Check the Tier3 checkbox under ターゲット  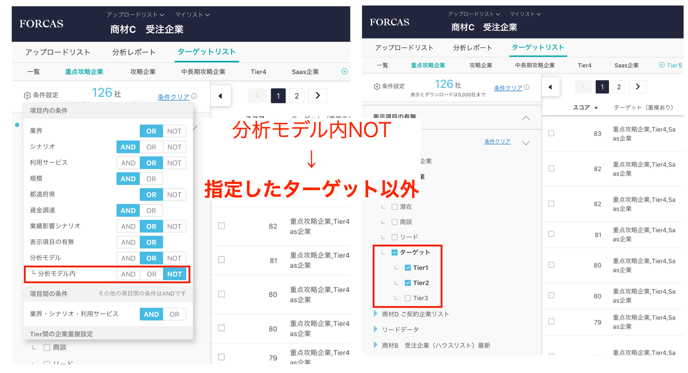tap(408, 298)
